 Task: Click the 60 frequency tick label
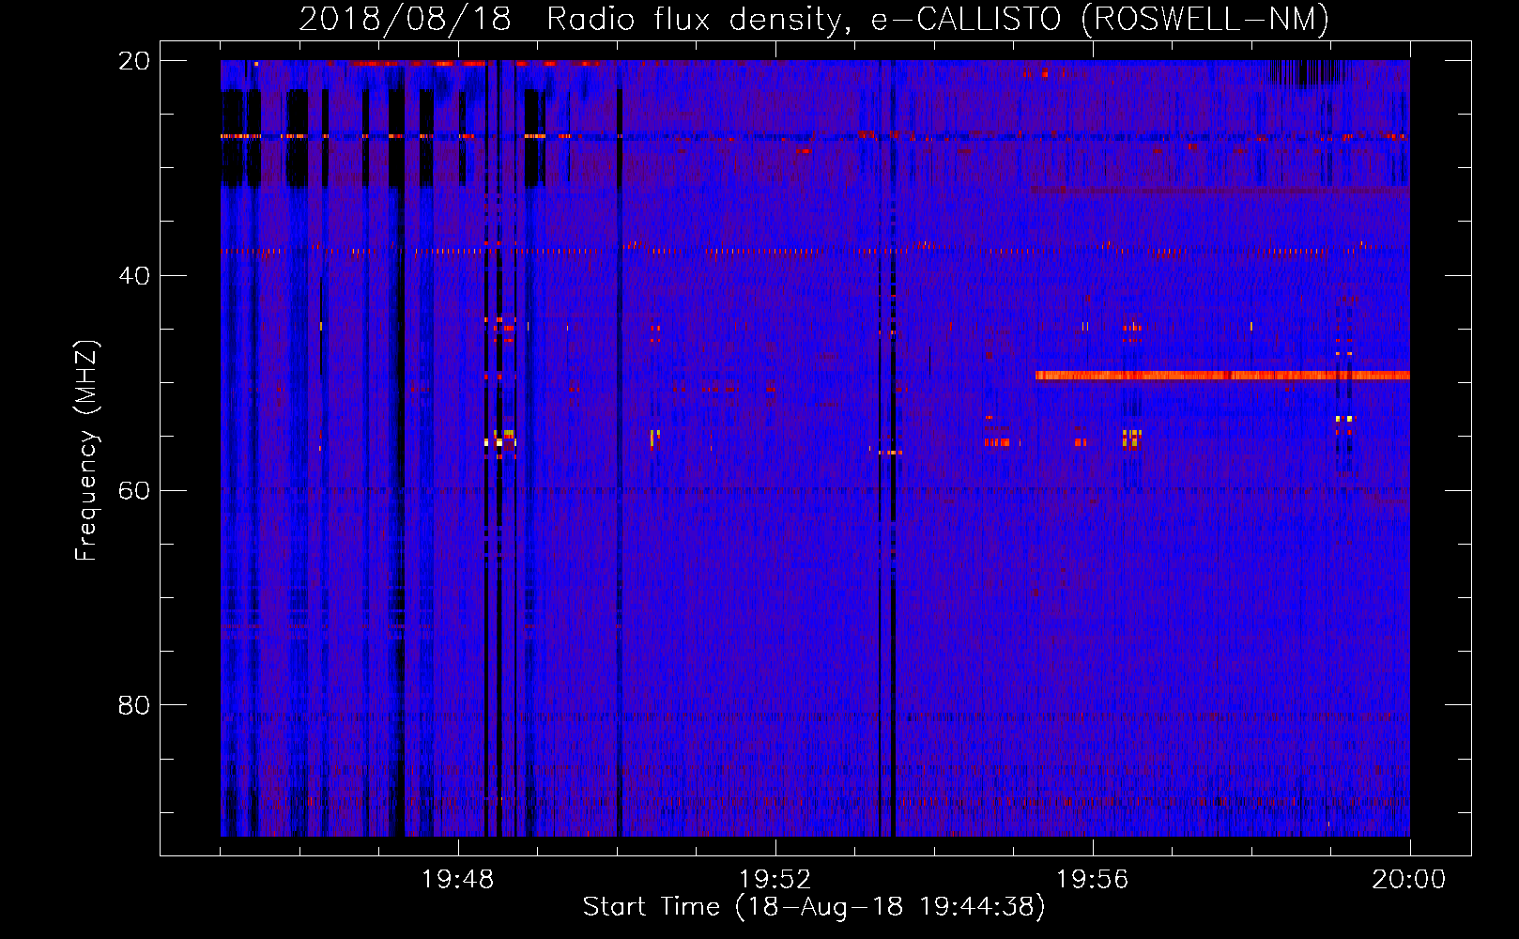click(x=134, y=491)
